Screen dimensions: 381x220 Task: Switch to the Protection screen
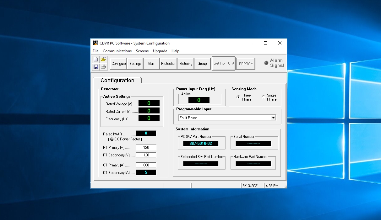[x=168, y=63]
